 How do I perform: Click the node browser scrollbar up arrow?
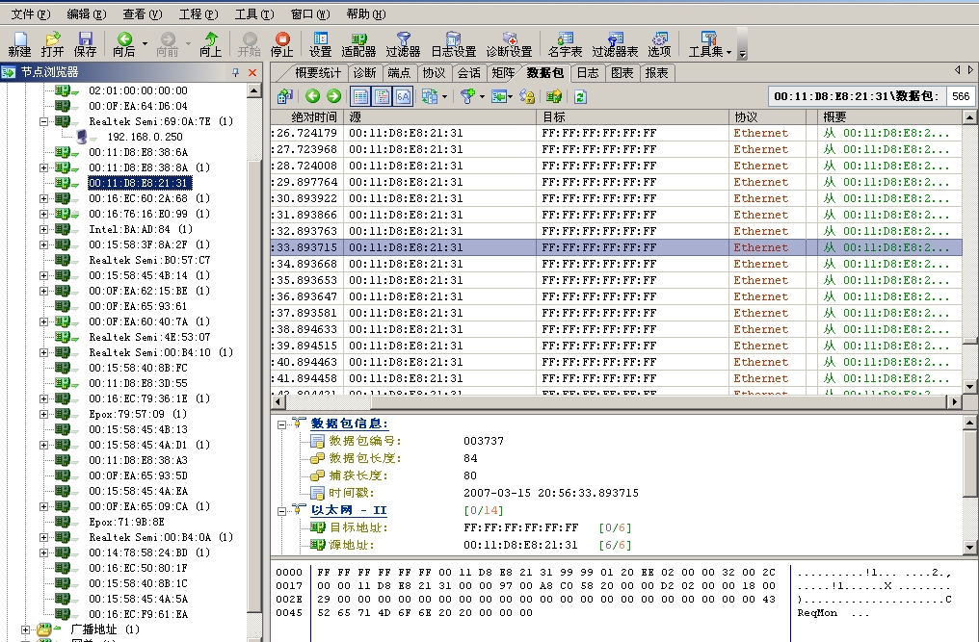click(254, 90)
